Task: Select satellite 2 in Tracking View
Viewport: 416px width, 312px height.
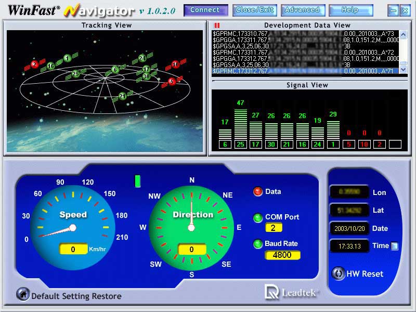Action: tap(34, 64)
